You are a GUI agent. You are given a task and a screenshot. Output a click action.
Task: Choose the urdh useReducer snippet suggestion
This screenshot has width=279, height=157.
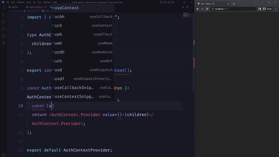(x=82, y=52)
